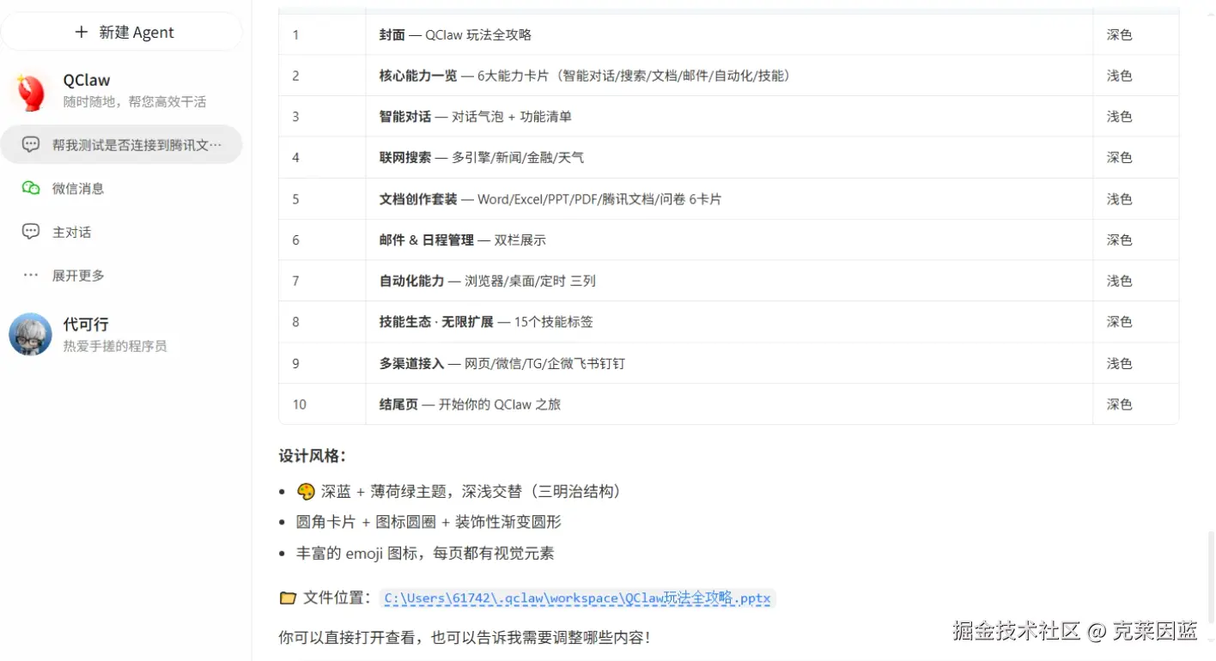Click the 多渠道接入 table cell

(x=729, y=363)
